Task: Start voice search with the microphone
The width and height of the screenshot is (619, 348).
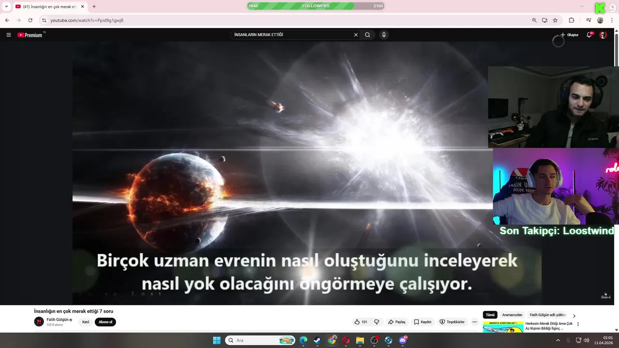Action: (384, 35)
